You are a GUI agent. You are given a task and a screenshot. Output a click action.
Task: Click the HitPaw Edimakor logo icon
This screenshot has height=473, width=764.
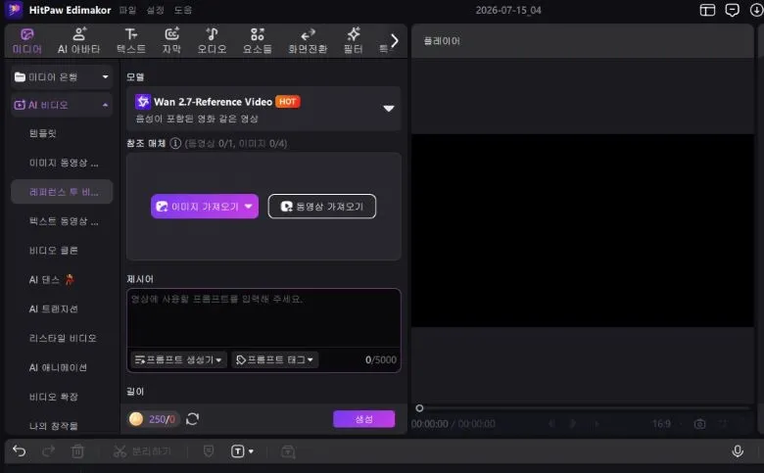[14, 10]
